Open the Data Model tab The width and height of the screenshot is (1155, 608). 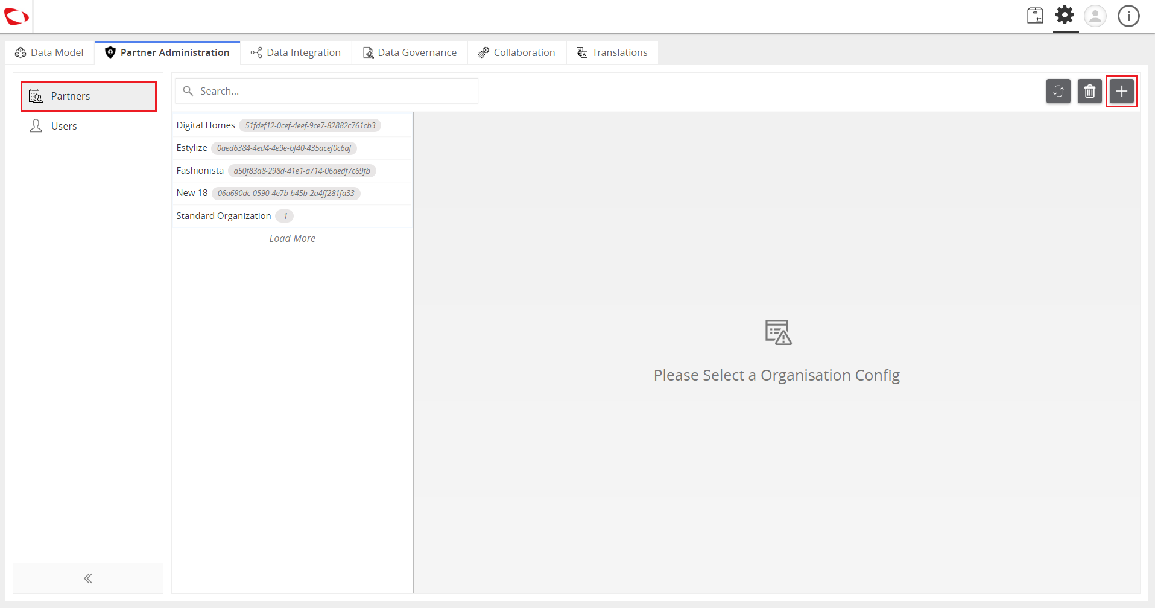point(50,52)
